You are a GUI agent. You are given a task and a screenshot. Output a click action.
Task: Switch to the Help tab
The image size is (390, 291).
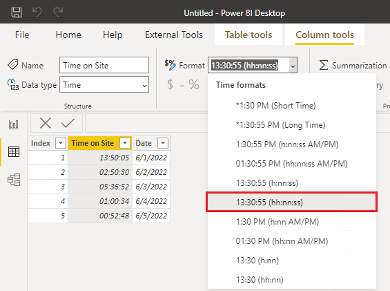113,35
